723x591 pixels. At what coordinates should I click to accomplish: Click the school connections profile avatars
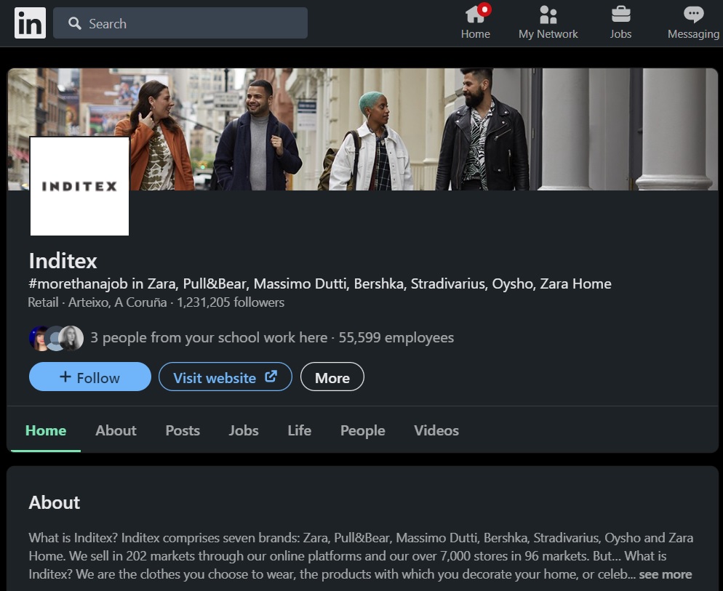[56, 338]
